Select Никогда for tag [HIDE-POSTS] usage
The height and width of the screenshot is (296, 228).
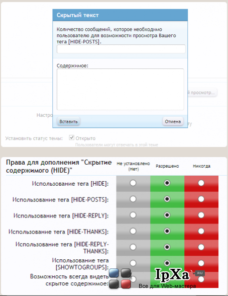[x=201, y=199]
